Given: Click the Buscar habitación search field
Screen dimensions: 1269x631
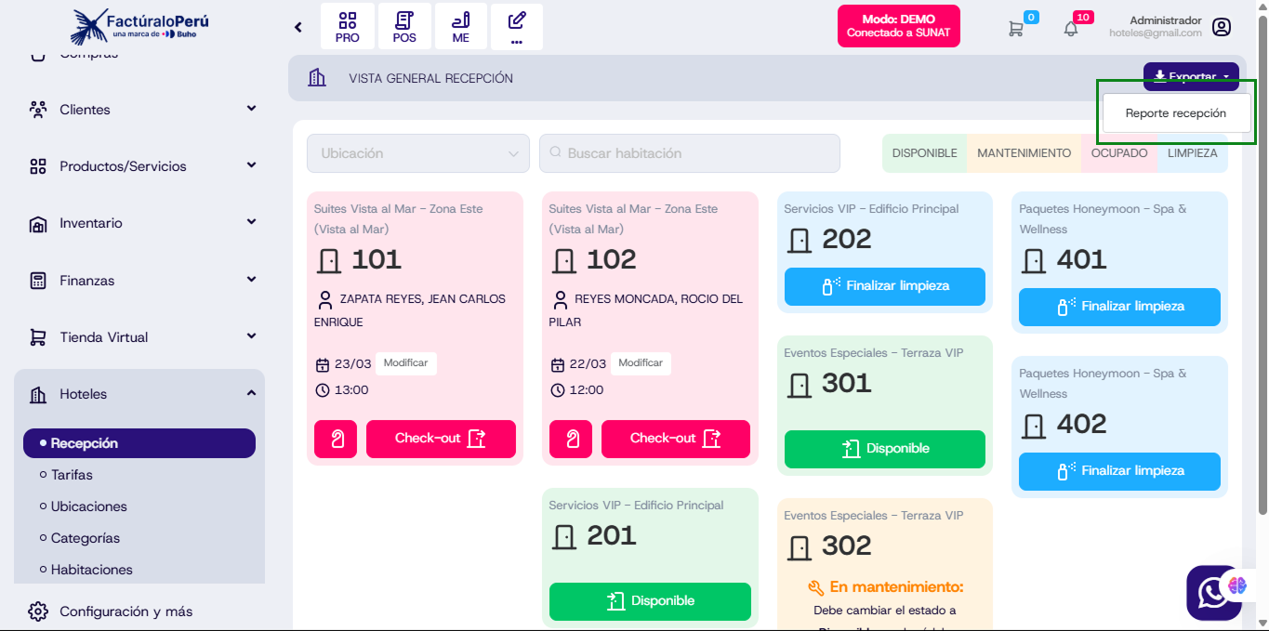Looking at the screenshot, I should click(689, 153).
